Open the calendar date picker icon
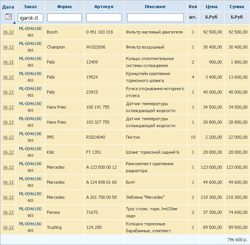The height and width of the screenshot is (245, 250). pos(8,16)
